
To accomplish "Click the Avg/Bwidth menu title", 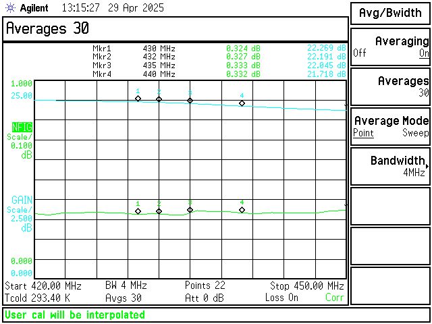I will tap(390, 13).
